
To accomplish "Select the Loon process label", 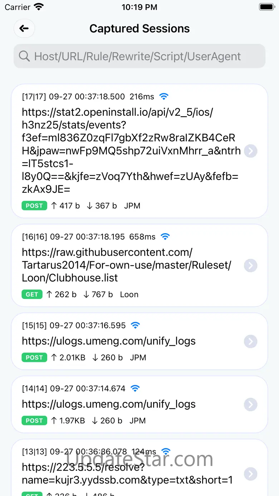I will point(129,294).
